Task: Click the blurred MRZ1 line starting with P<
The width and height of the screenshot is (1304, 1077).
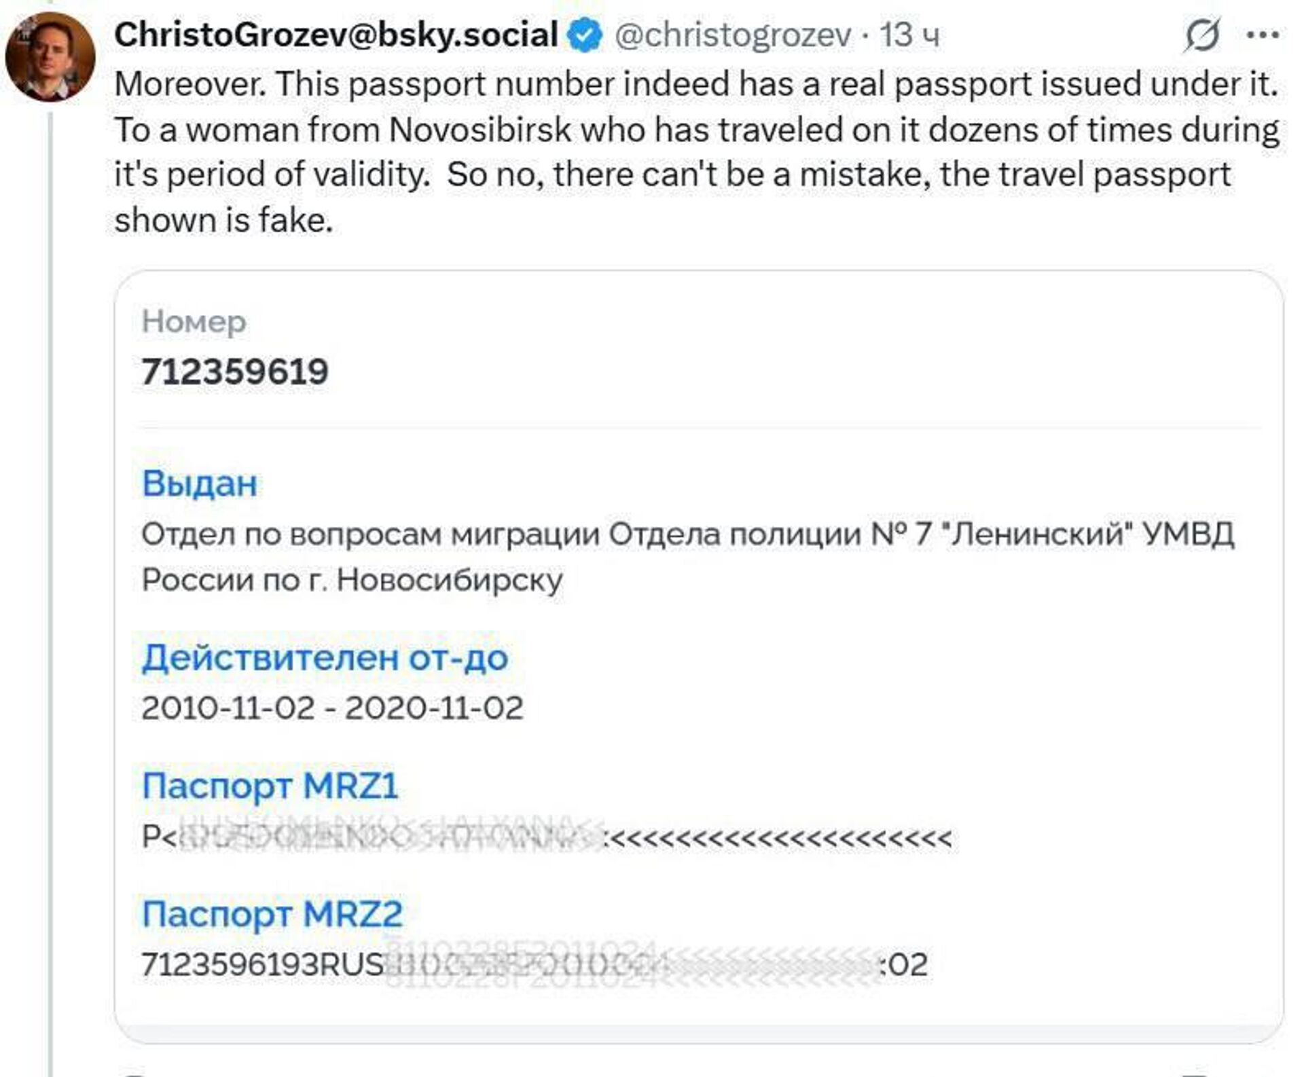Action: coord(546,837)
